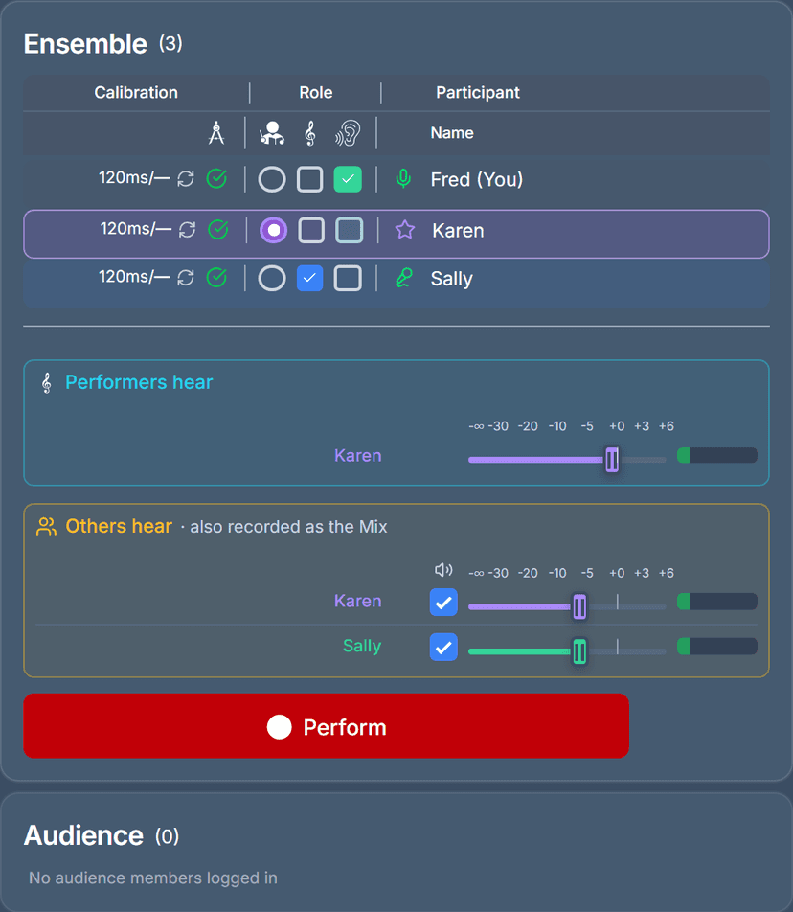Select the conductor radio button for Sally

tap(272, 279)
